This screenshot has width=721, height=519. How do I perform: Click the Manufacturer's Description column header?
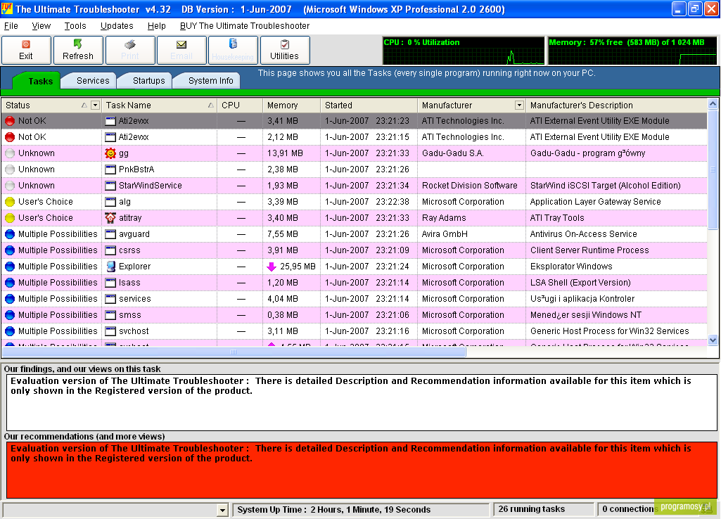click(x=616, y=105)
